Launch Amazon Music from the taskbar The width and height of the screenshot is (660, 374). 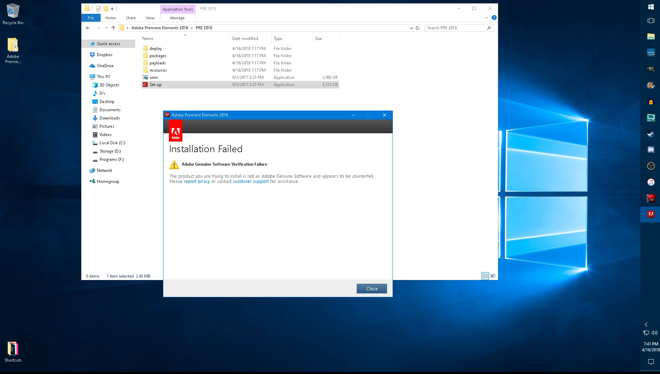coord(651,53)
